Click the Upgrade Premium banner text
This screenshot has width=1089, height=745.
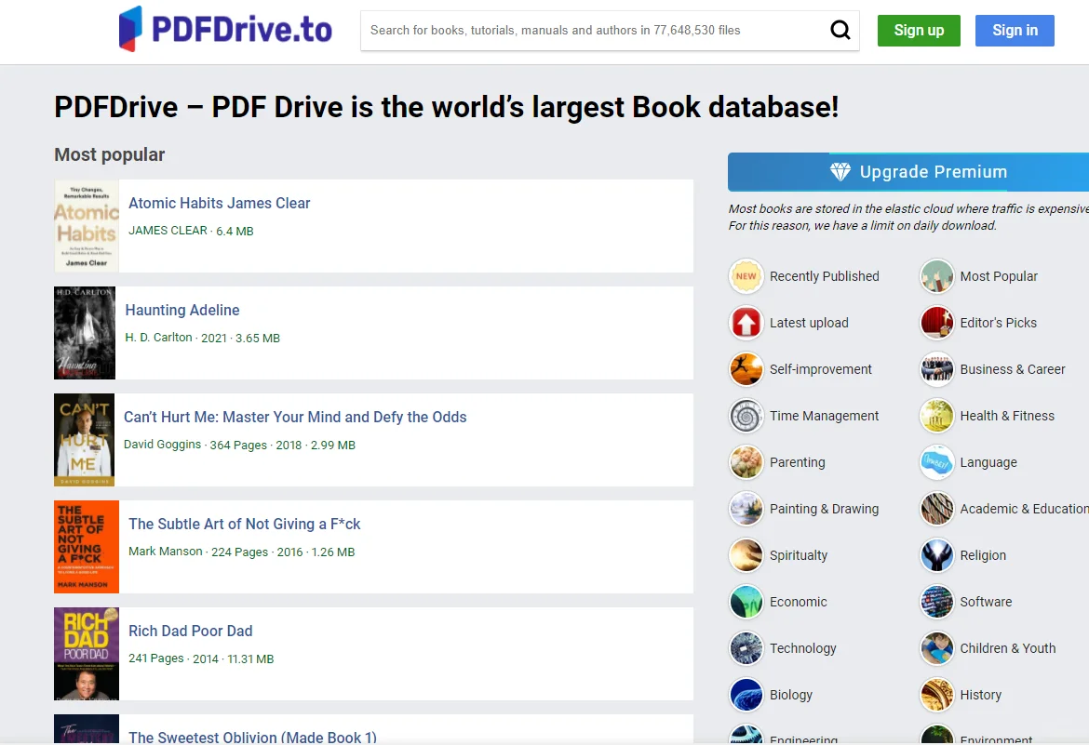934,171
